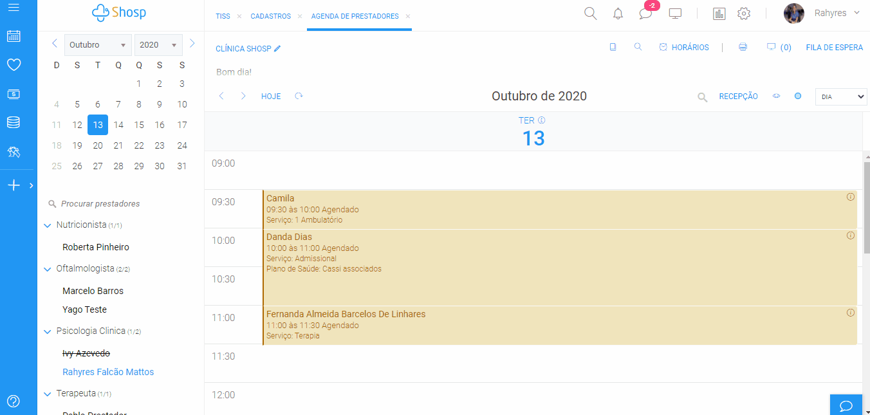
Task: Go to next day in agenda
Action: click(243, 96)
